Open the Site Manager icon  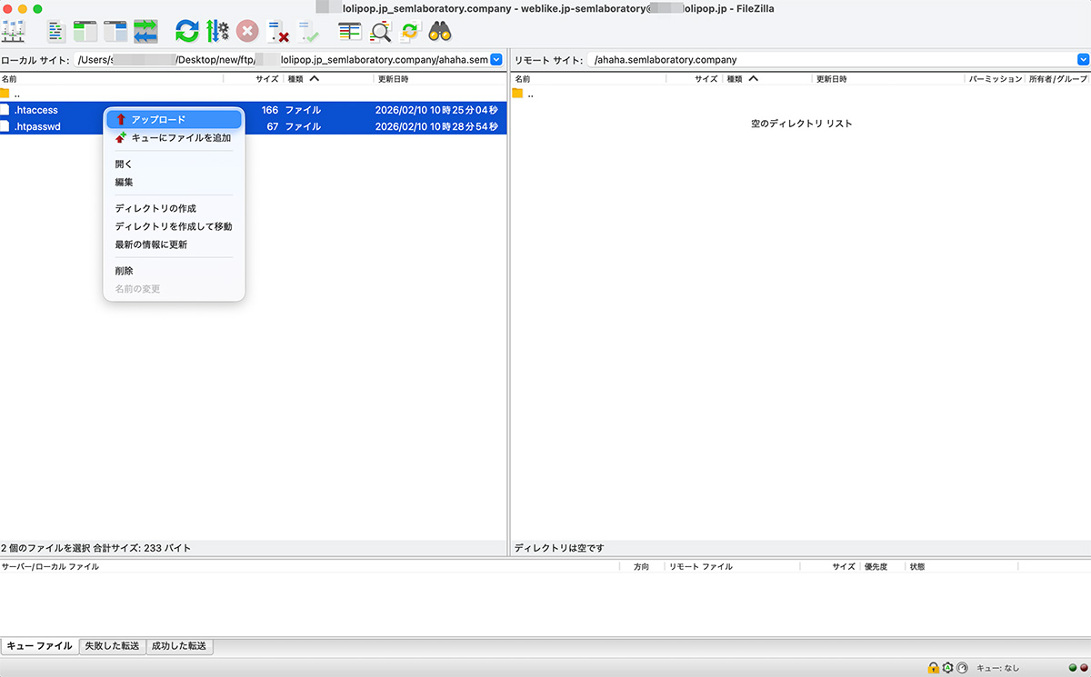pyautogui.click(x=14, y=31)
